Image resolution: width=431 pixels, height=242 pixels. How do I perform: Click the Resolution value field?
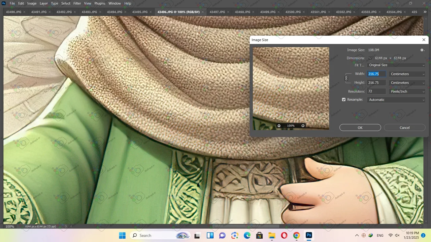[376, 91]
